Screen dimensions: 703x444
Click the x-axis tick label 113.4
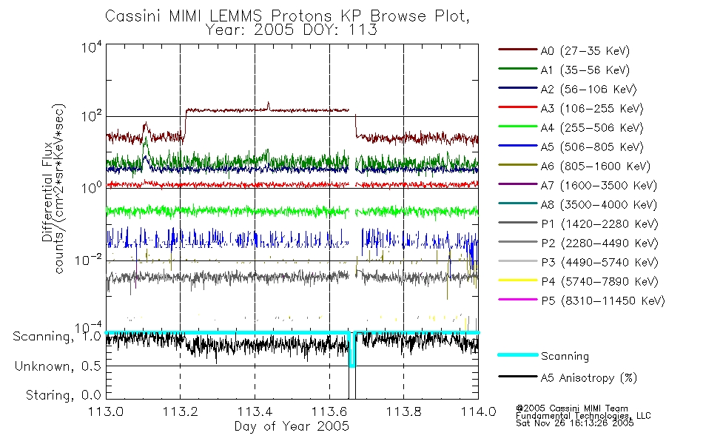(x=255, y=411)
